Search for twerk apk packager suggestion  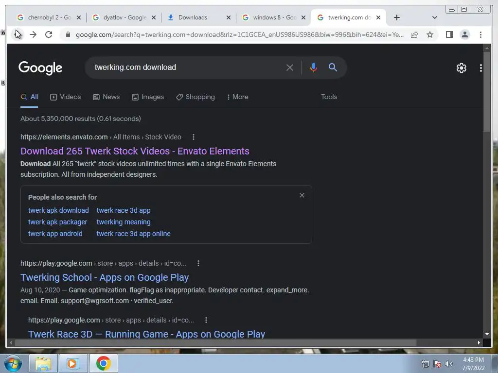click(x=57, y=222)
